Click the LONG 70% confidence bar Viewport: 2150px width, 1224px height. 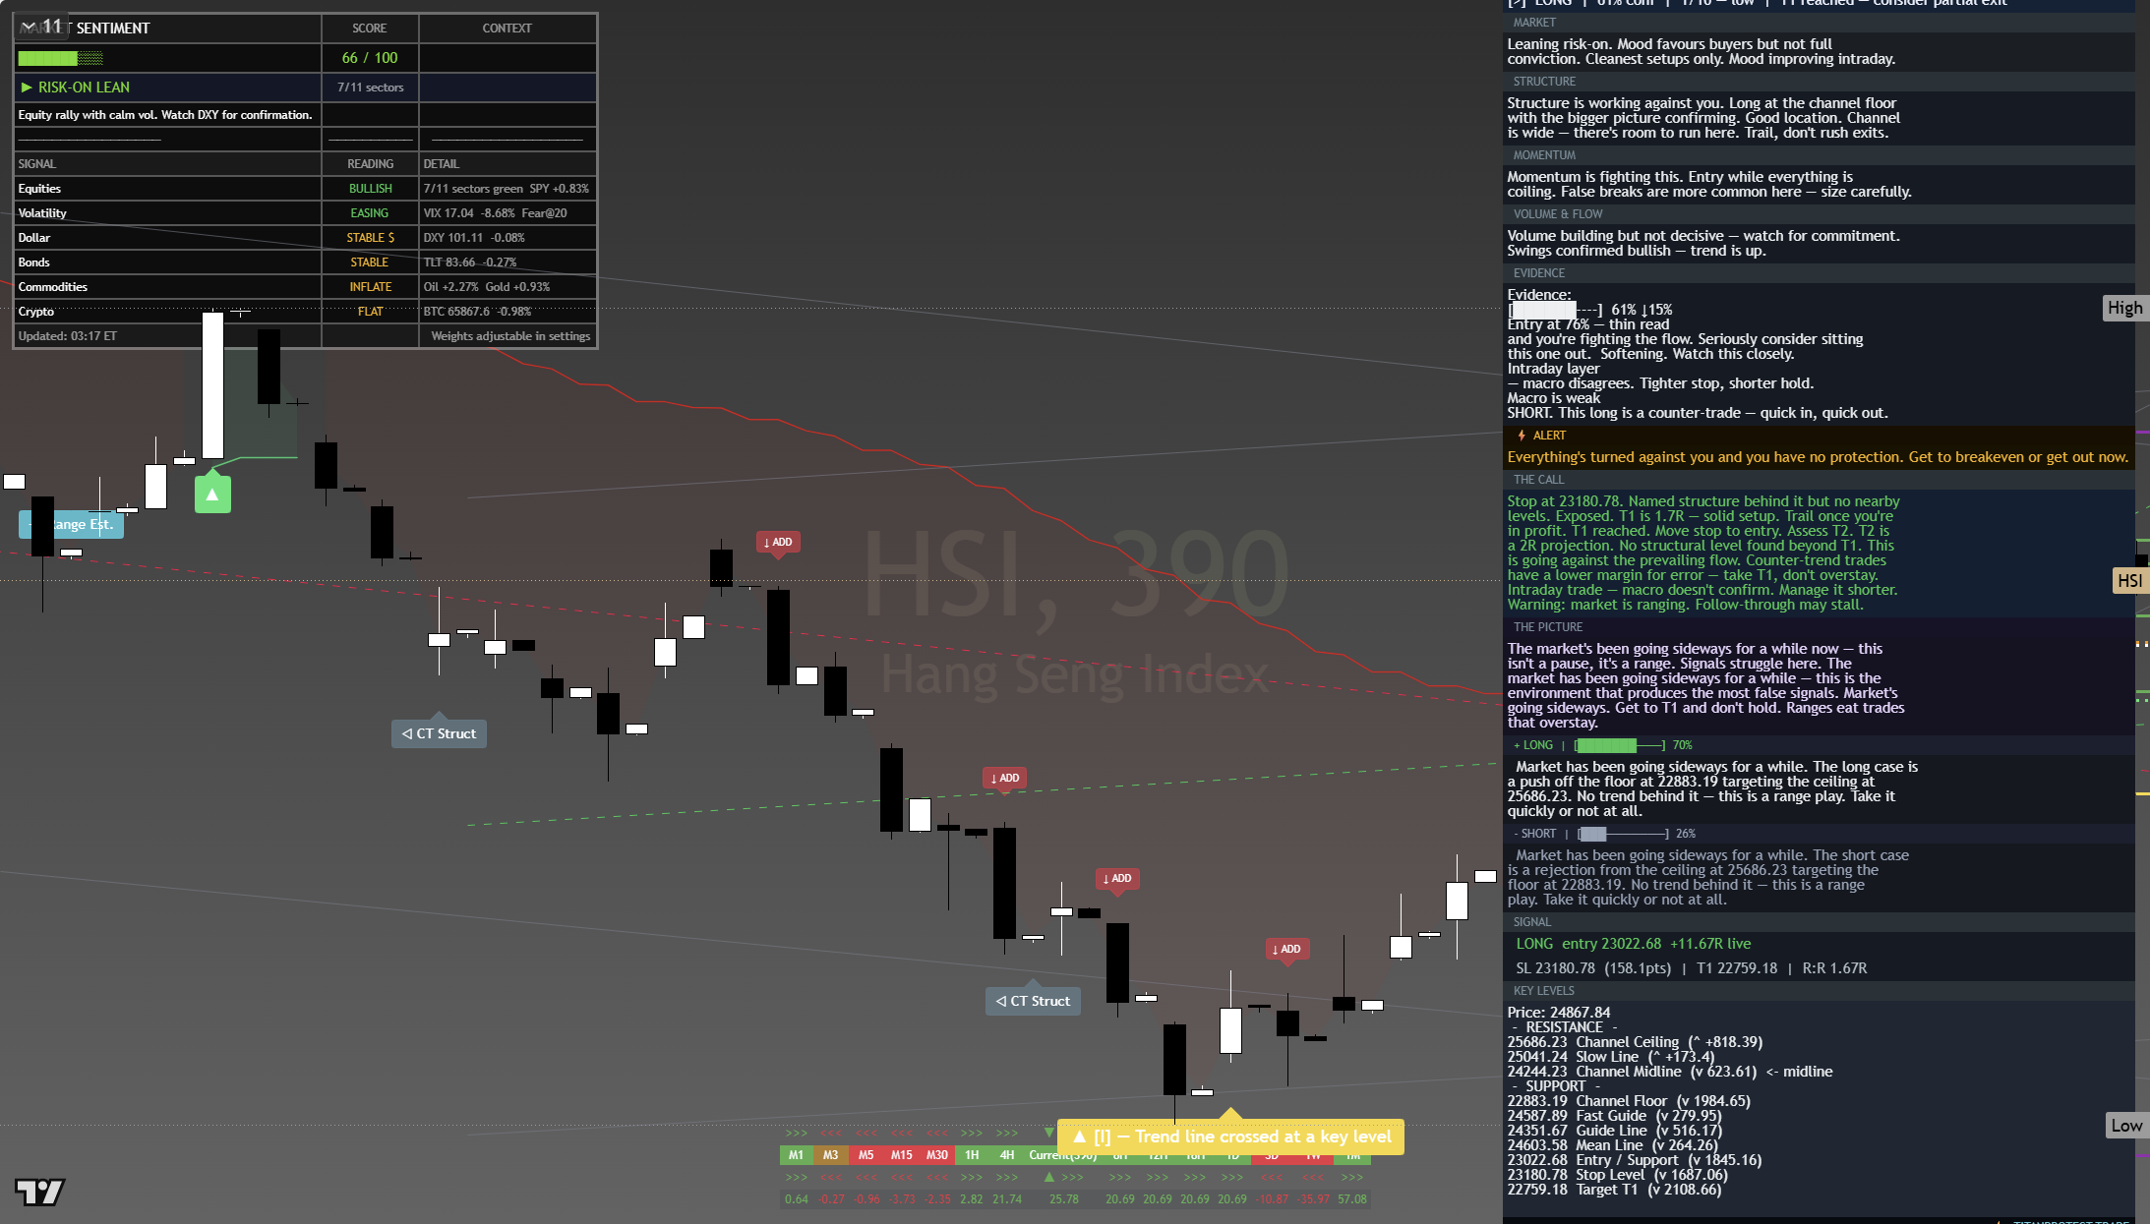[x=1620, y=745]
